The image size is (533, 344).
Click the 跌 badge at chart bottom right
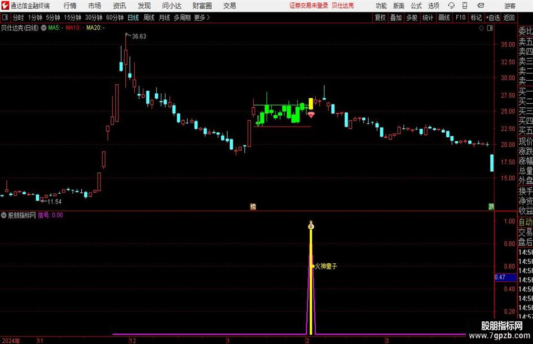click(x=491, y=206)
